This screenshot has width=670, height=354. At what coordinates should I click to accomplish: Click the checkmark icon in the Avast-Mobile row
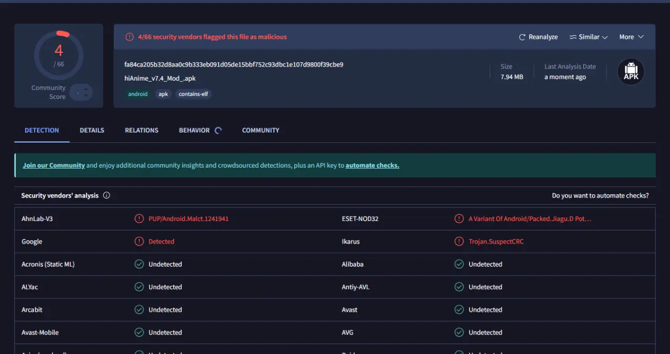coord(139,333)
